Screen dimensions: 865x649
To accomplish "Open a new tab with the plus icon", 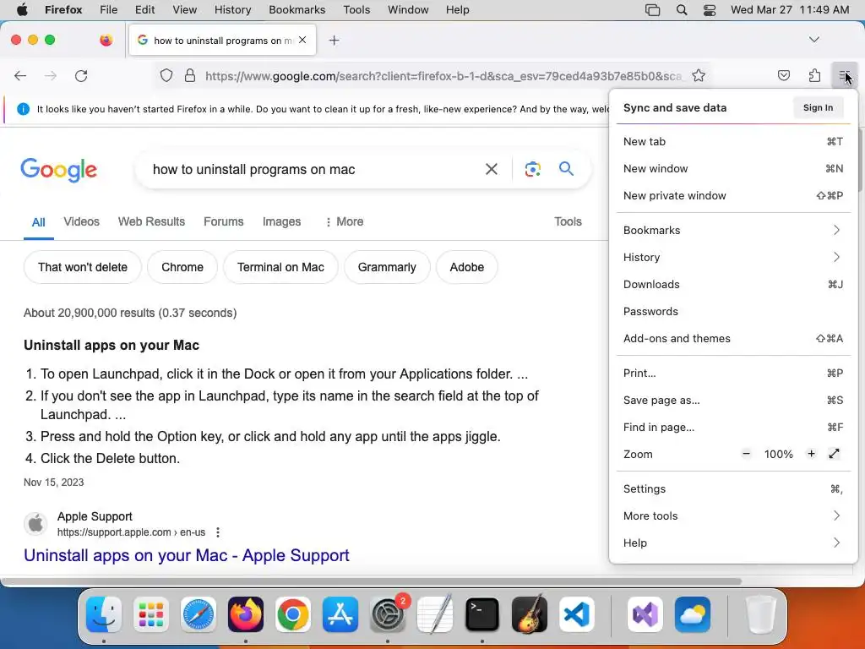I will point(334,41).
